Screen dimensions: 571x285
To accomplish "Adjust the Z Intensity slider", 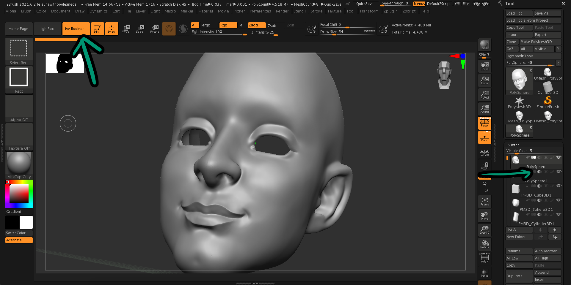I will point(277,32).
